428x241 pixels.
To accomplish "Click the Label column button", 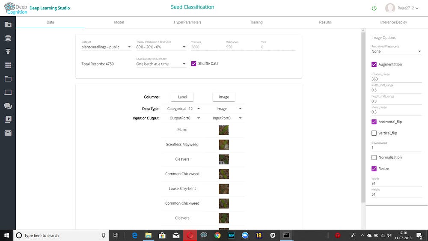I will pos(182,97).
